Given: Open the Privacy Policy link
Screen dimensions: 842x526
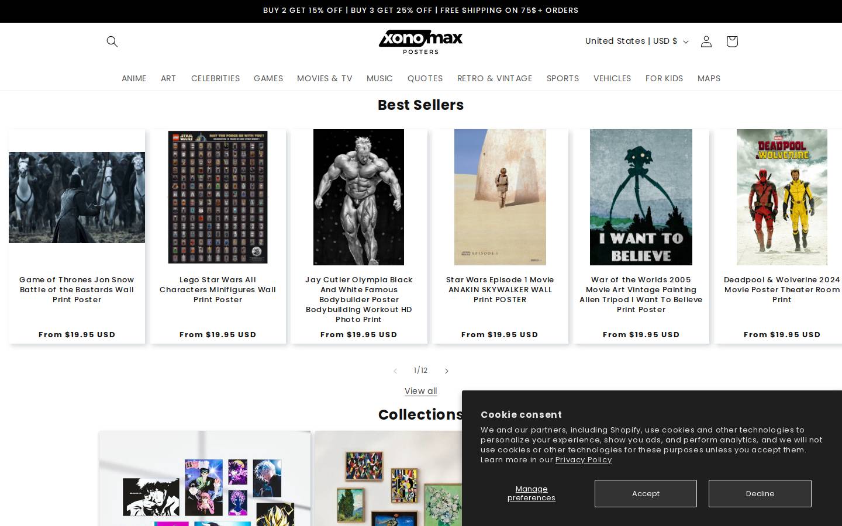Looking at the screenshot, I should (584, 460).
